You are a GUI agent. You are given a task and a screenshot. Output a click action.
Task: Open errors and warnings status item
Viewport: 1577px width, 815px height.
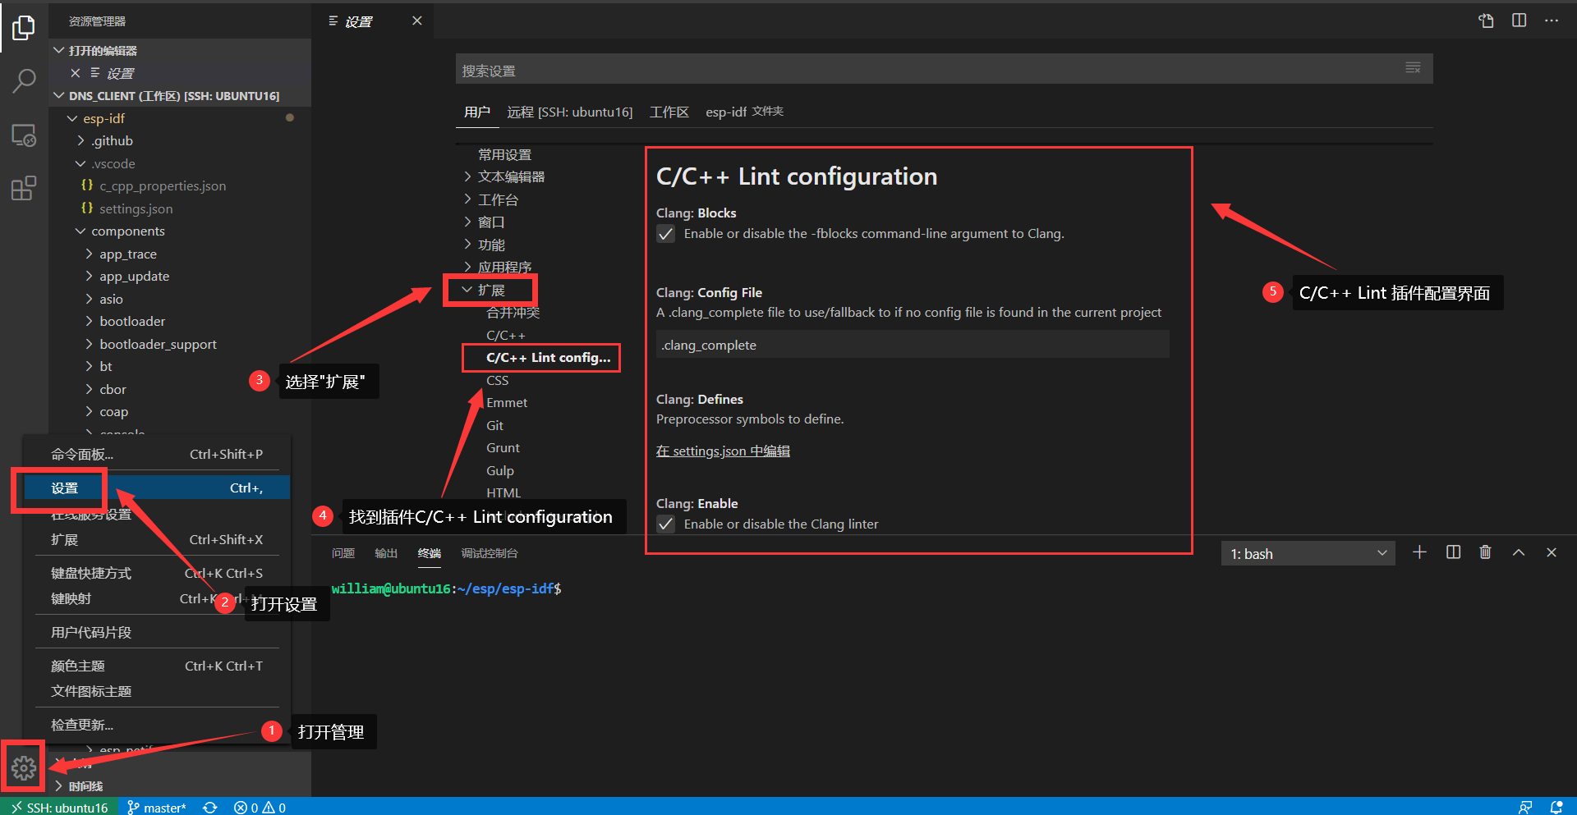tap(260, 807)
